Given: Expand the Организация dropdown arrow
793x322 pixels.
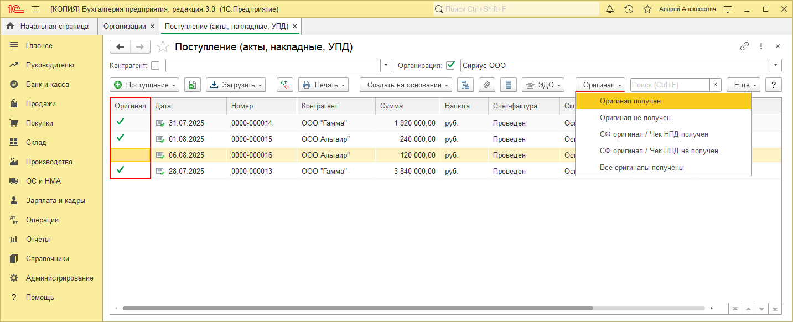Looking at the screenshot, I should point(776,66).
